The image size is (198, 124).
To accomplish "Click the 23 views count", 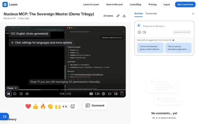I will click(x=108, y=16).
